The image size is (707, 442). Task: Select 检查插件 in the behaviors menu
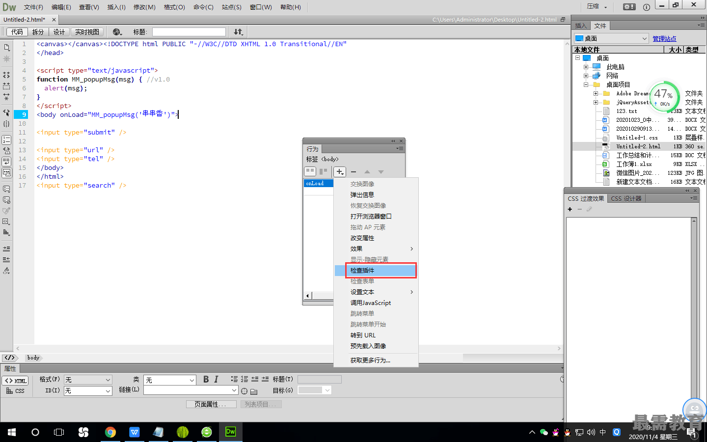[376, 271]
